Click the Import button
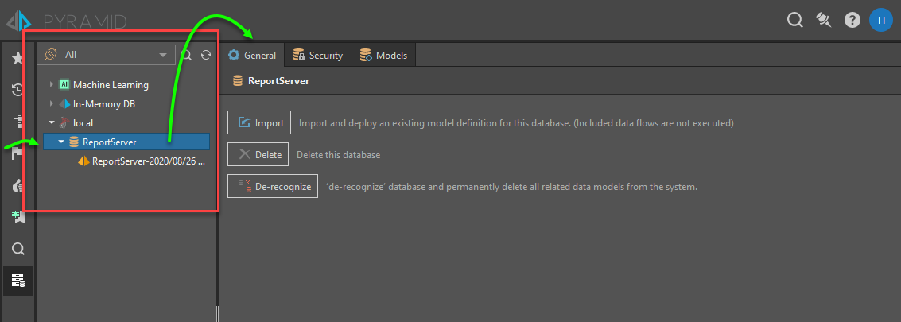The height and width of the screenshot is (322, 901). pyautogui.click(x=260, y=123)
